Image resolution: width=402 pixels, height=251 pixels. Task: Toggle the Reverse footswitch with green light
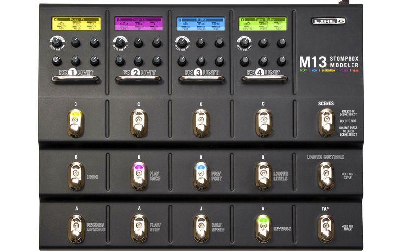point(263,228)
